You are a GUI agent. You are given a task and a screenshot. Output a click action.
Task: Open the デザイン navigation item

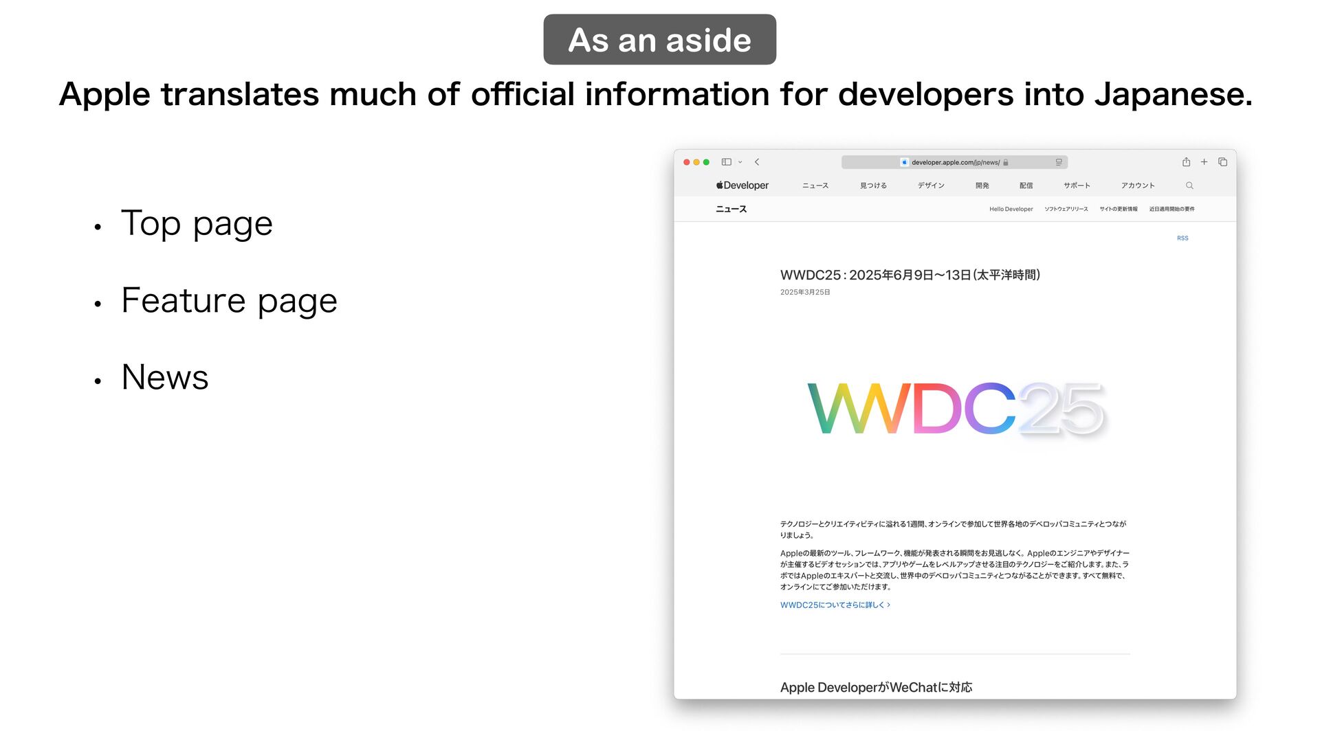(x=931, y=185)
